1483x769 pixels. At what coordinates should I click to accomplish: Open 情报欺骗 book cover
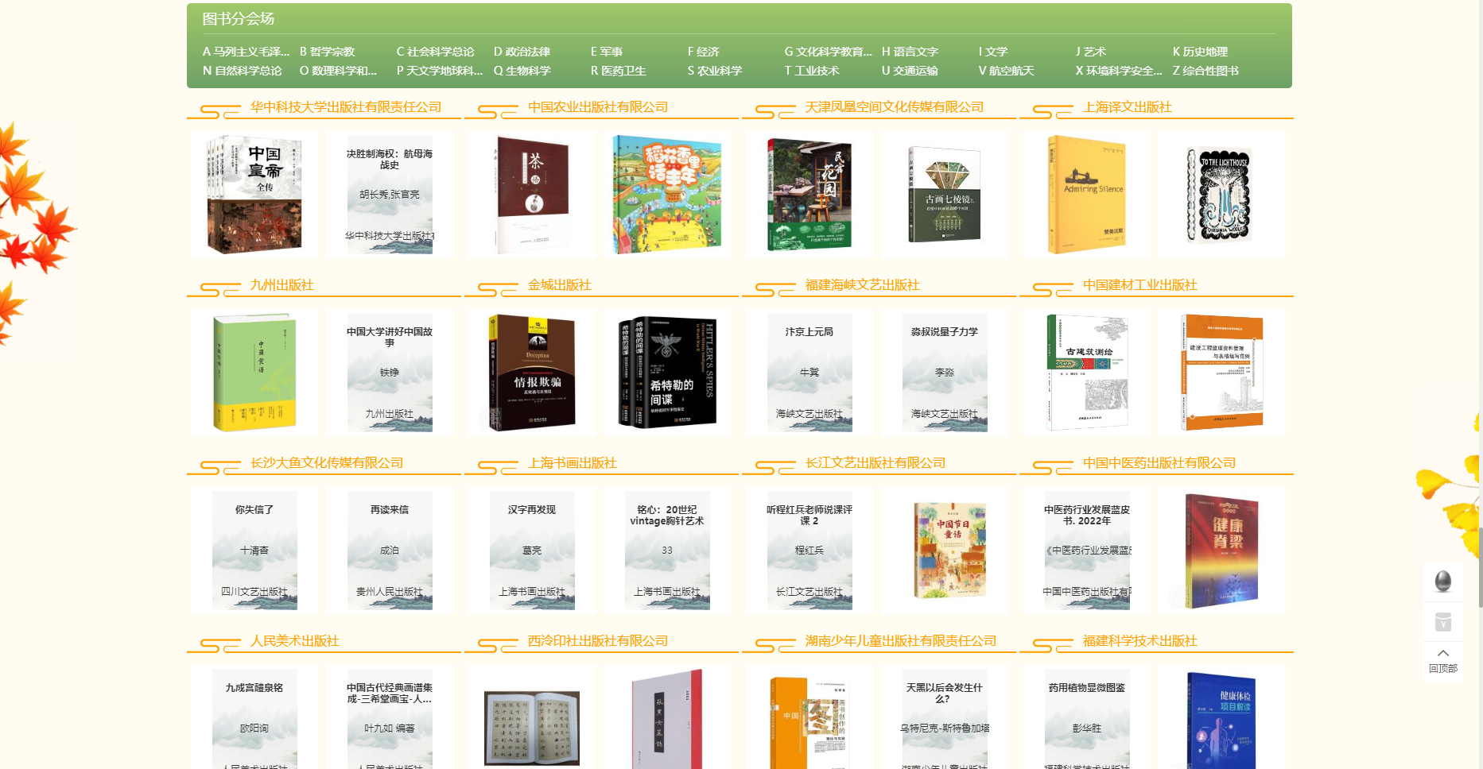point(531,372)
